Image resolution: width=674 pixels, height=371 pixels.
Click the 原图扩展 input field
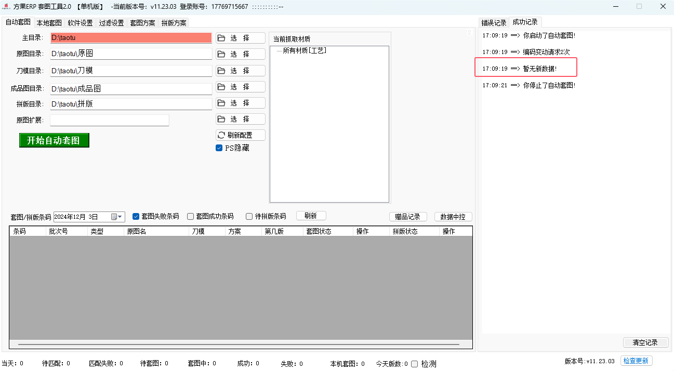point(110,120)
